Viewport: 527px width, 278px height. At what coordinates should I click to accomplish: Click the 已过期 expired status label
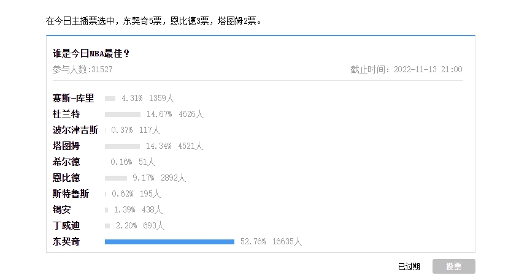pyautogui.click(x=409, y=266)
